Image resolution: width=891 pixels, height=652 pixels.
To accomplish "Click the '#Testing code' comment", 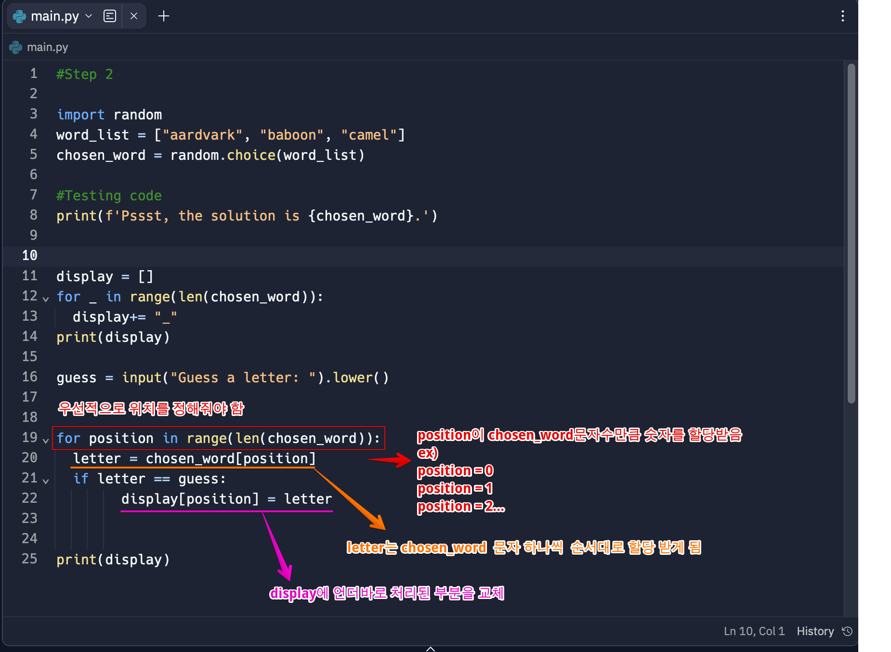I will coord(109,196).
